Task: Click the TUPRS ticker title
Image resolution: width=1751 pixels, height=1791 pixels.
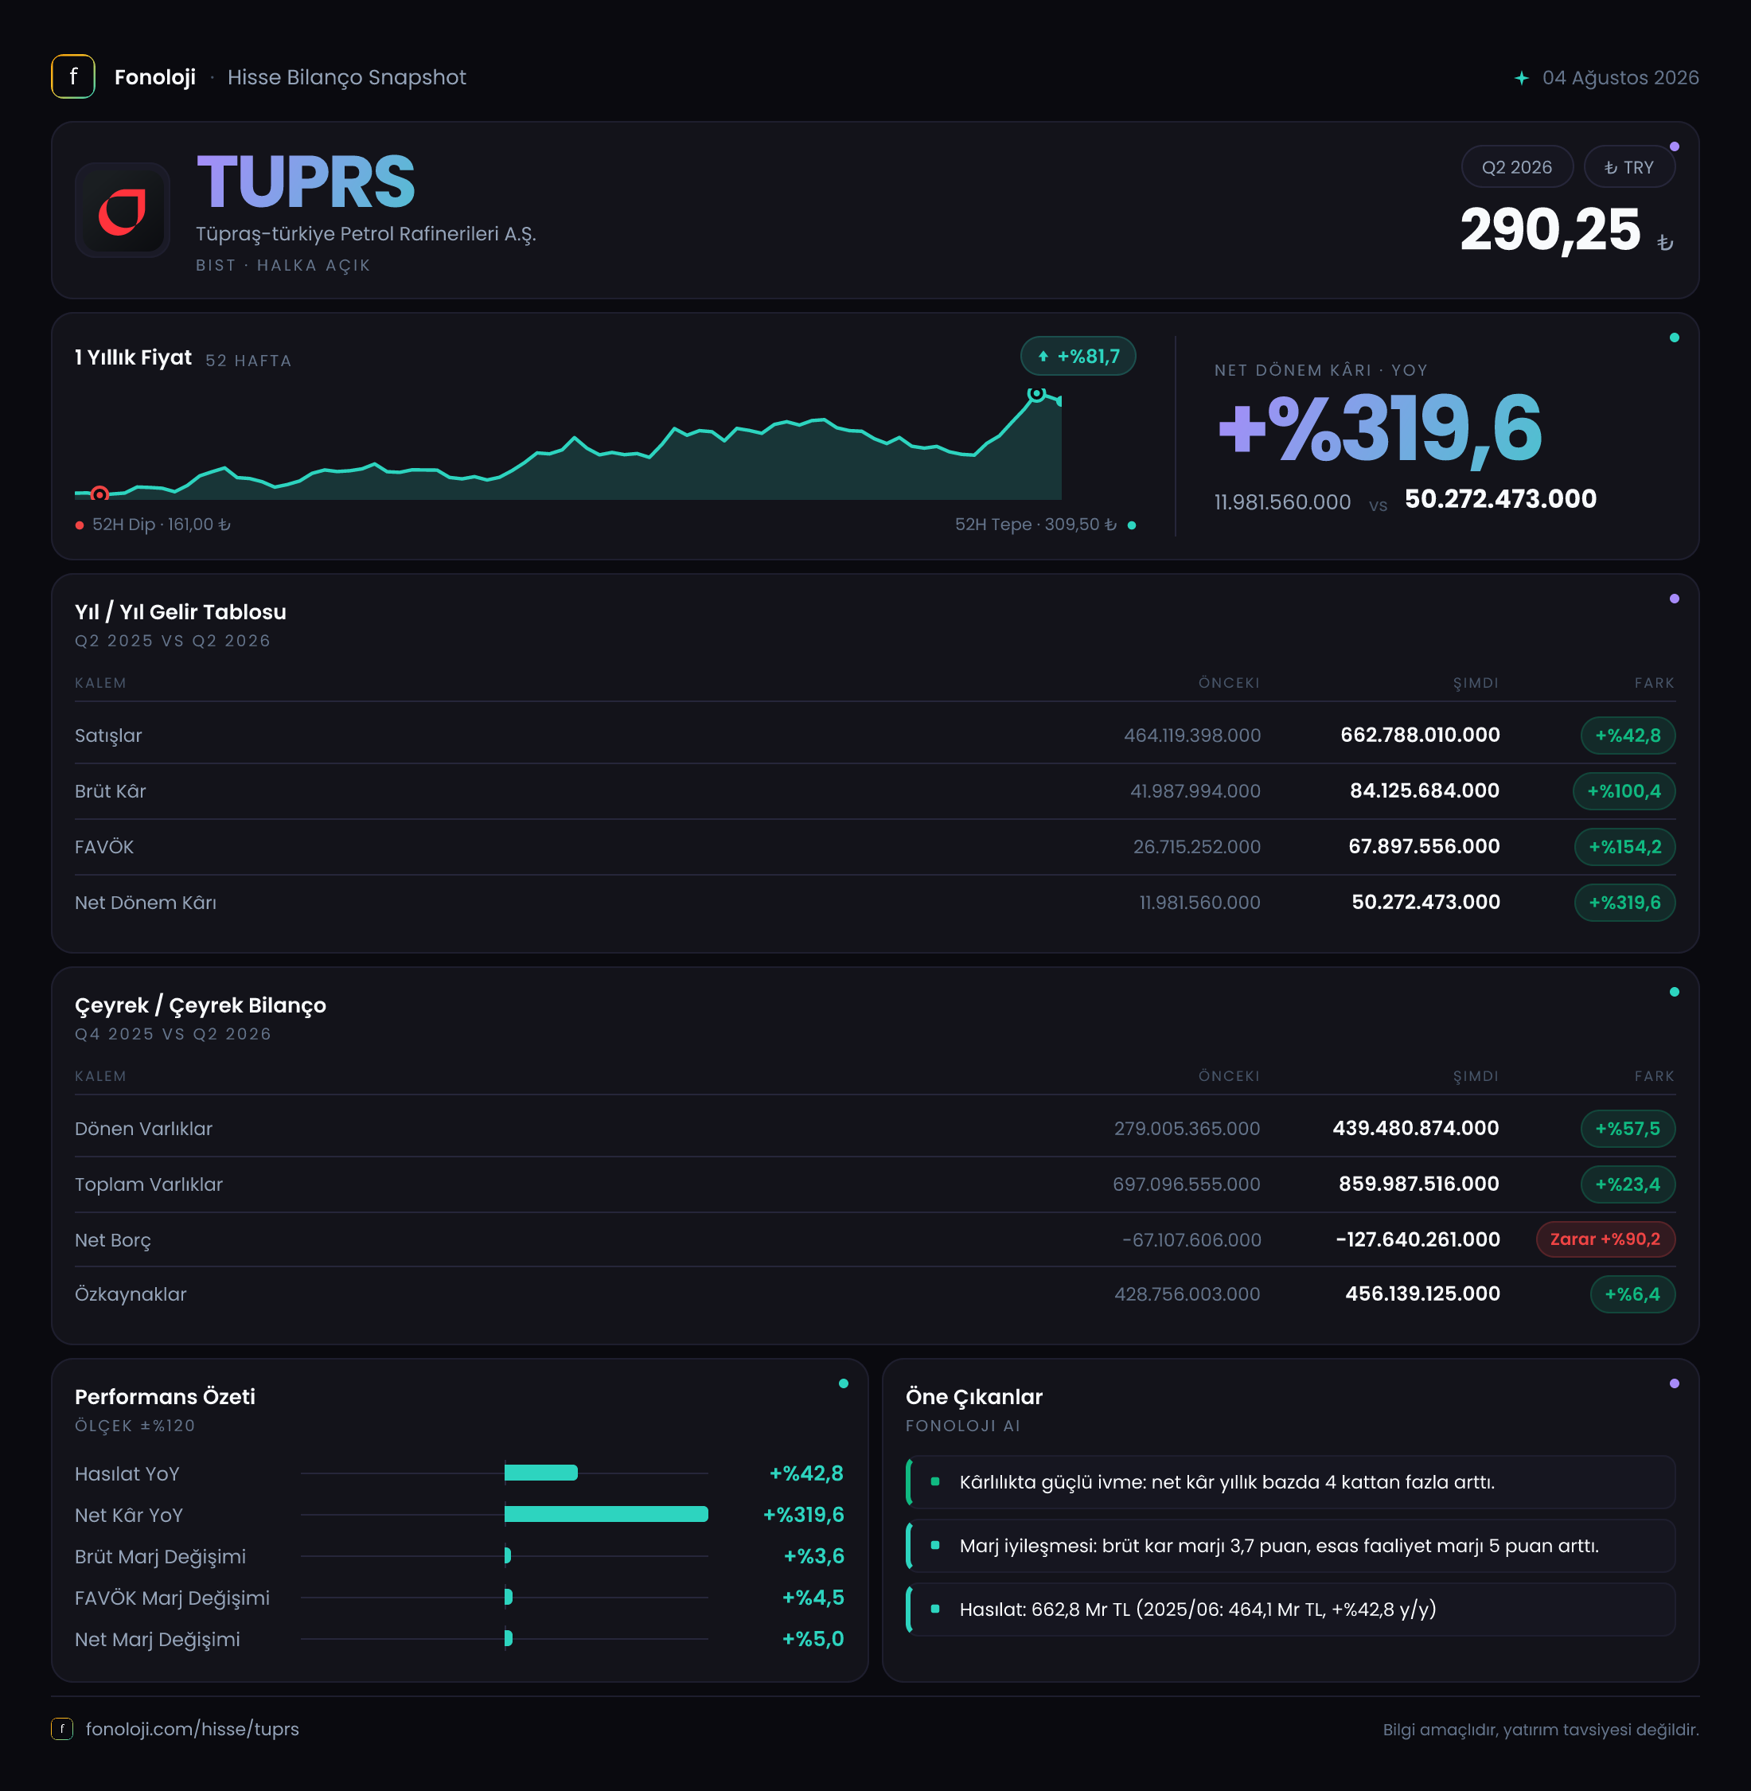Action: (x=306, y=181)
